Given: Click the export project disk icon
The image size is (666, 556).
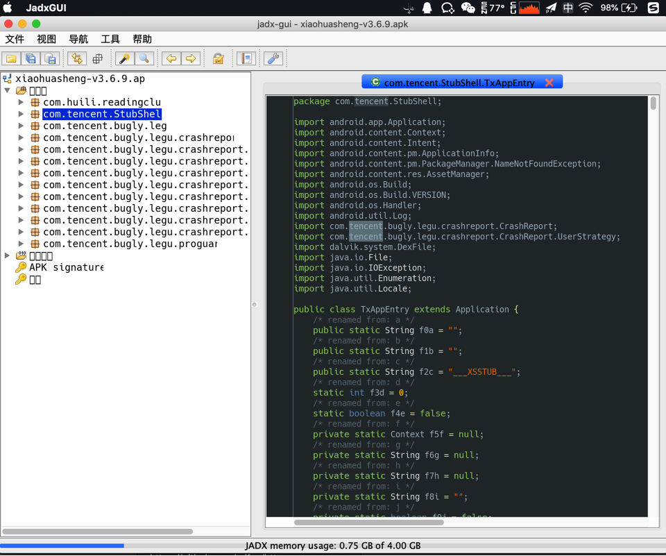Looking at the screenshot, I should (50, 58).
